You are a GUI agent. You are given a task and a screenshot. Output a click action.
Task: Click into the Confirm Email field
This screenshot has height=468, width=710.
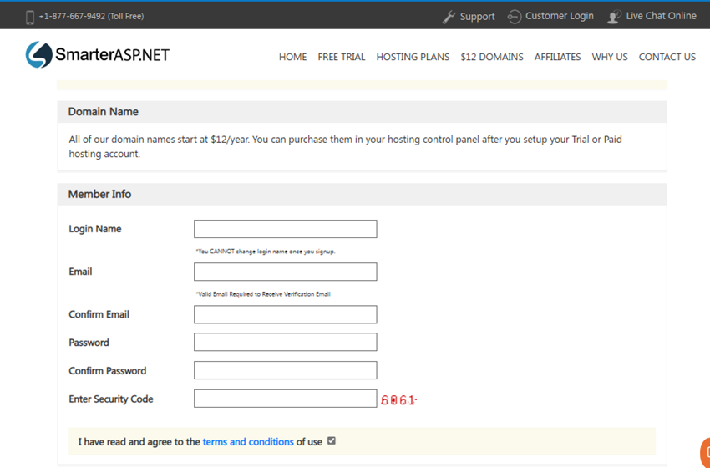click(285, 314)
